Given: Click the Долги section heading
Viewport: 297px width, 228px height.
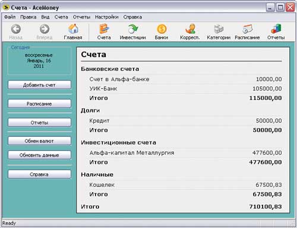Looking at the screenshot, I should tap(90, 111).
